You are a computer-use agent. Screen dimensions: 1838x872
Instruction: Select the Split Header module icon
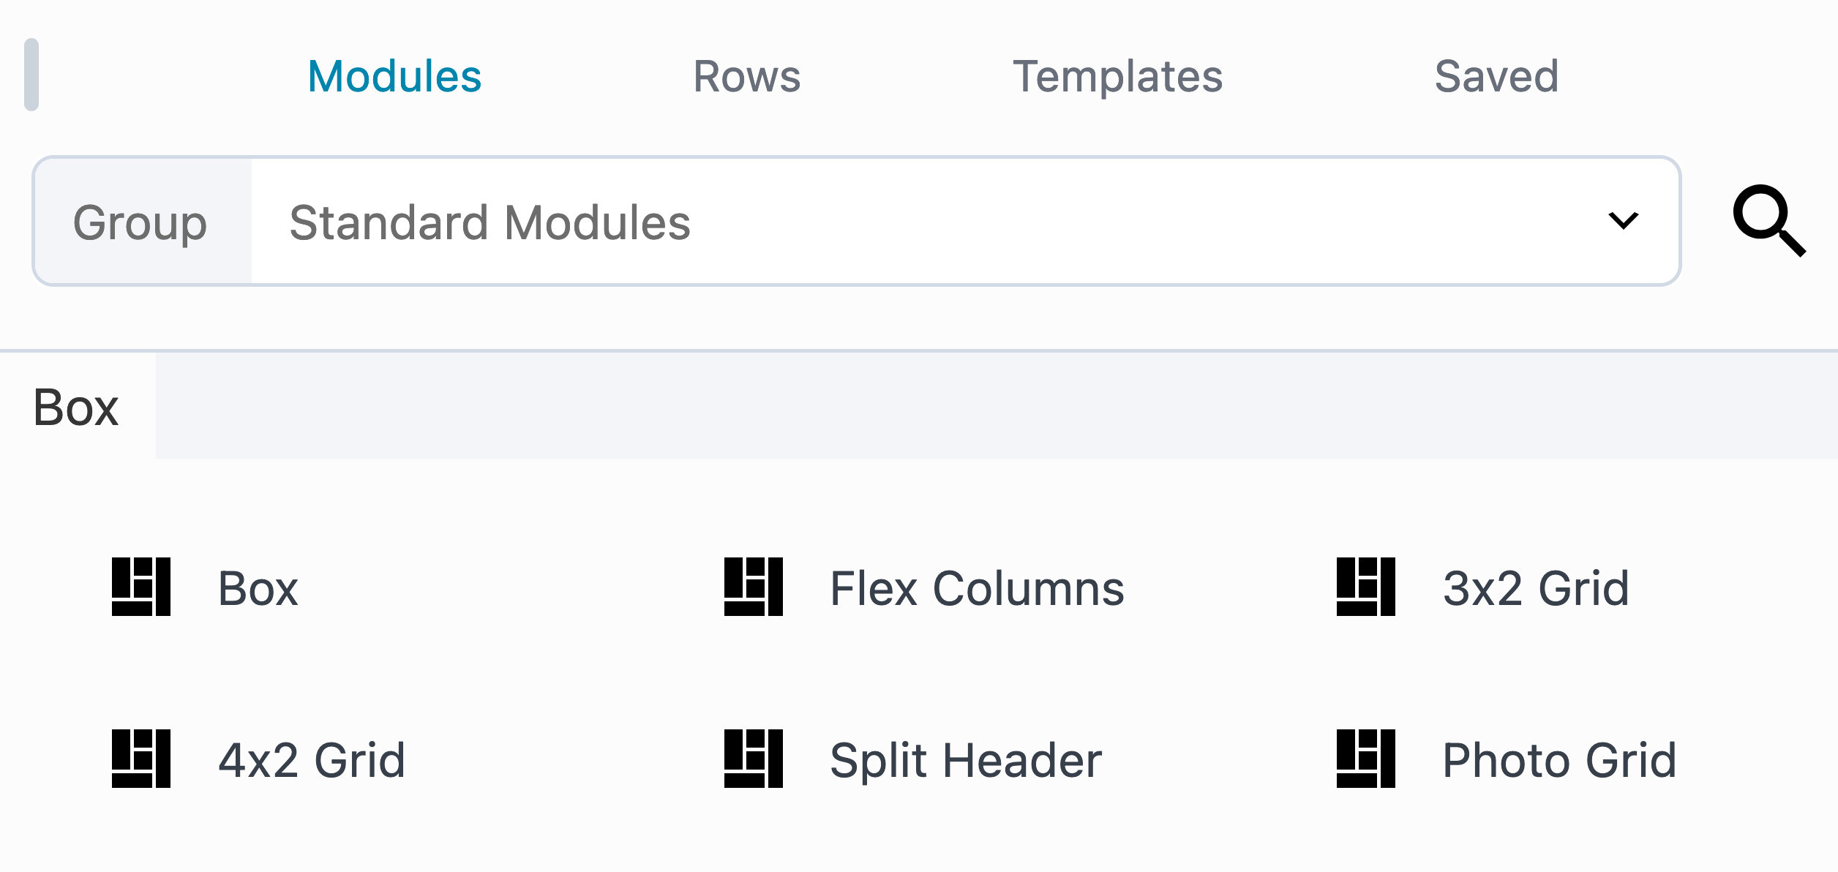pyautogui.click(x=754, y=759)
